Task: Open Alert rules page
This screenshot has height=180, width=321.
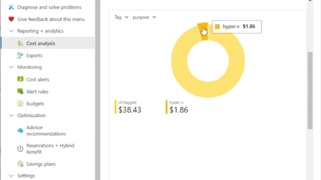Action: [x=37, y=91]
